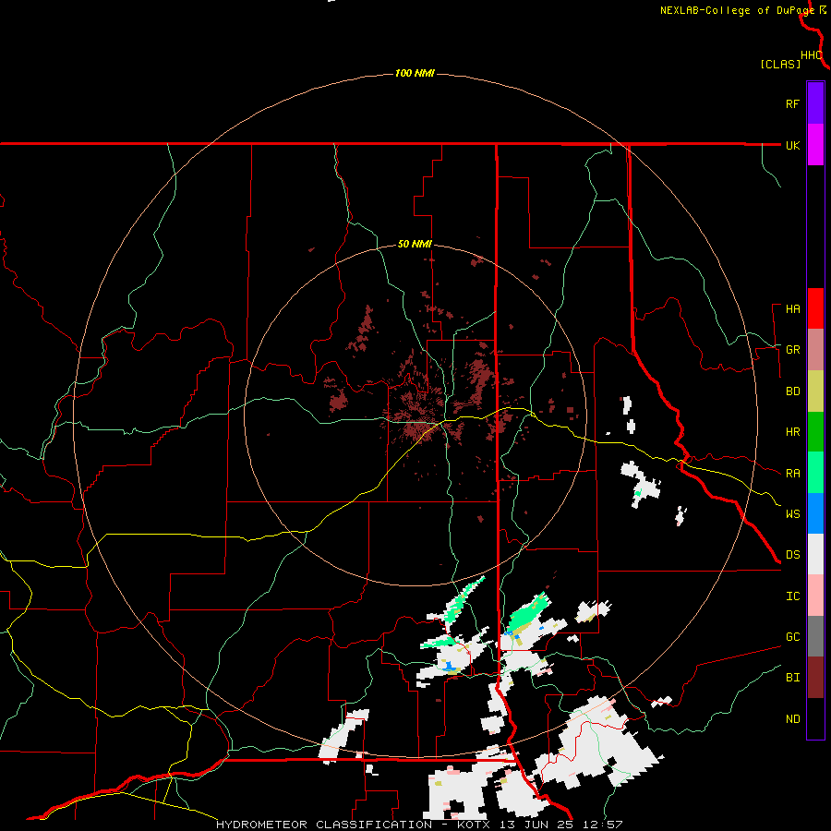Click the RF purple legend swatch
This screenshot has width=831, height=831.
815,102
